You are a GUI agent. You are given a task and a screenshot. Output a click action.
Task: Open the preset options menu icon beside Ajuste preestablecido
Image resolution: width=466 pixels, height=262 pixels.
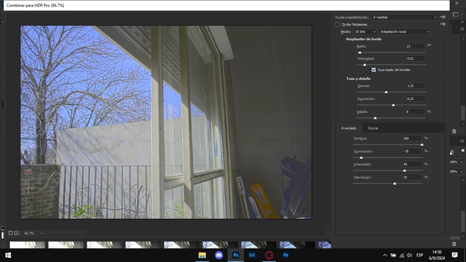[x=443, y=17]
